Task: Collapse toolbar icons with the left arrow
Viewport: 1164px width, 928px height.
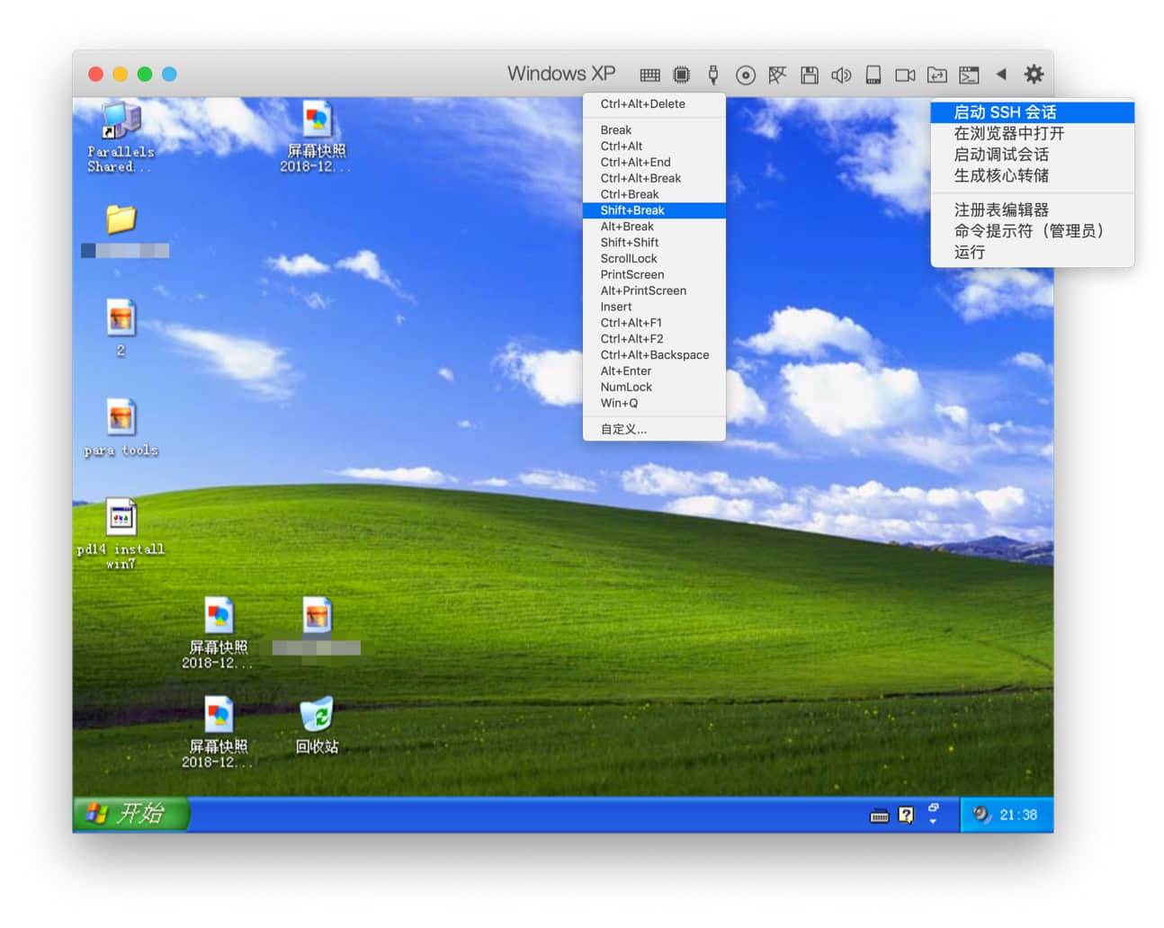Action: tap(1001, 74)
